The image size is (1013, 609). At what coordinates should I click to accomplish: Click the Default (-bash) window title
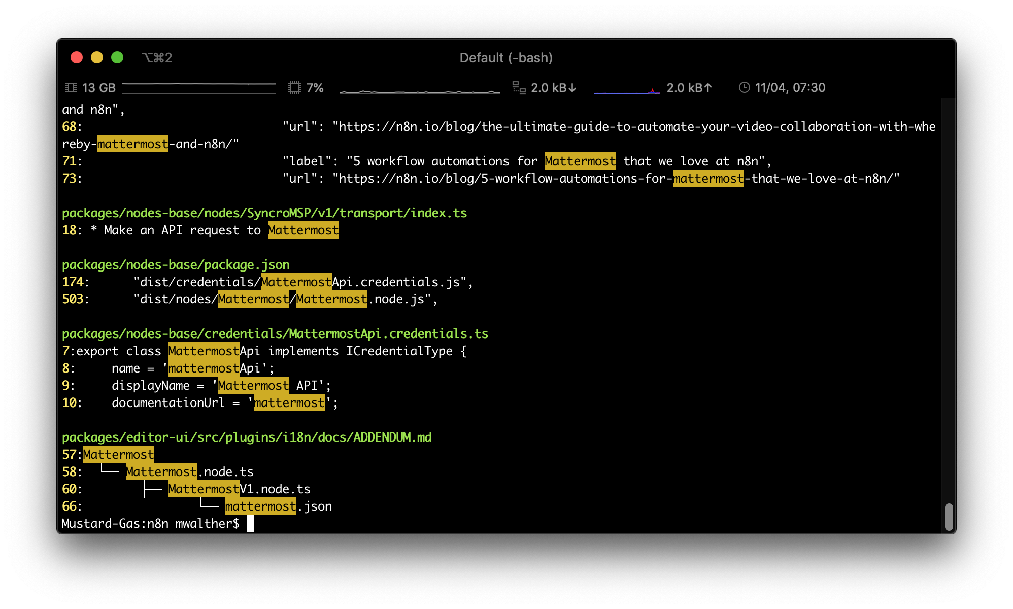pos(506,58)
